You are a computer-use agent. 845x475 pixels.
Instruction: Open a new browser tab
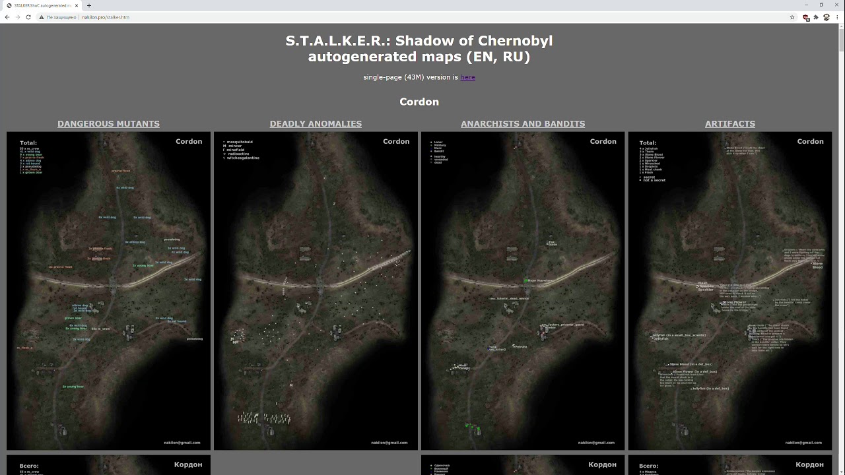(88, 5)
